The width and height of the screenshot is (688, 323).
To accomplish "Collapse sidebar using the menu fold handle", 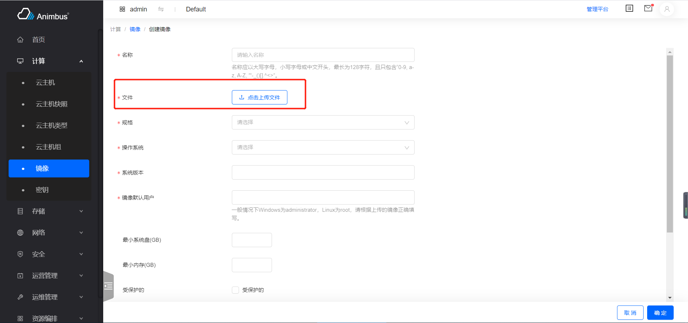I will [x=108, y=286].
